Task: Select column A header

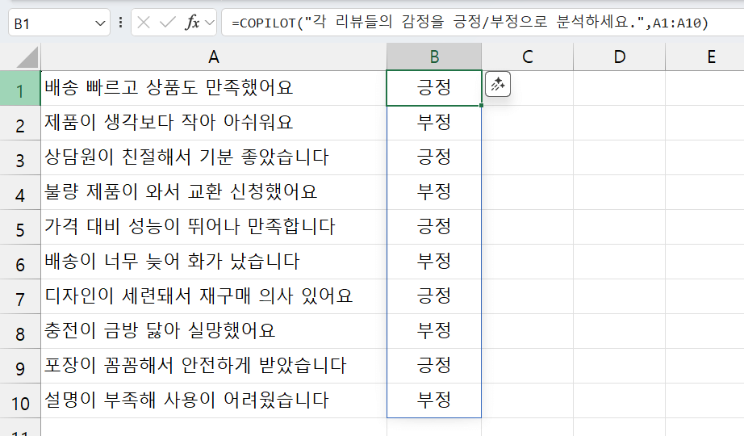Action: coord(213,57)
